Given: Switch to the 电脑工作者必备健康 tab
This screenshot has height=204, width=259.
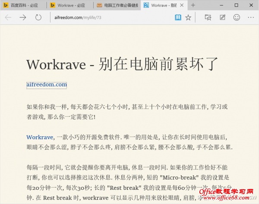Looking at the screenshot, I should (x=117, y=5).
